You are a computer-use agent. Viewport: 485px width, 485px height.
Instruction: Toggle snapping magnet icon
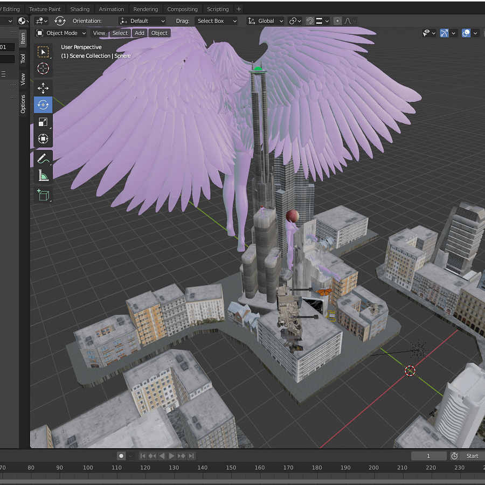click(x=310, y=20)
